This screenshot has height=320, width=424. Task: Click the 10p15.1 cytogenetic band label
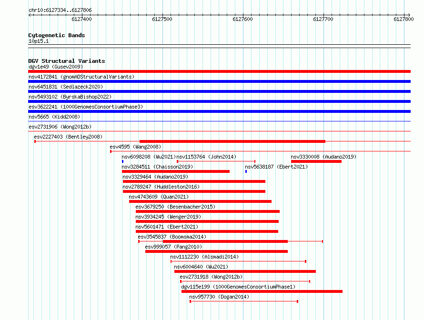point(39,41)
